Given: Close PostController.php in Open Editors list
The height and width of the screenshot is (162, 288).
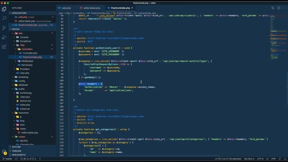Looking at the screenshot, I should (x=13, y=25).
